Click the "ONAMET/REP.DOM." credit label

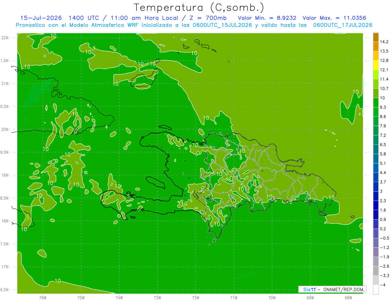click(344, 289)
